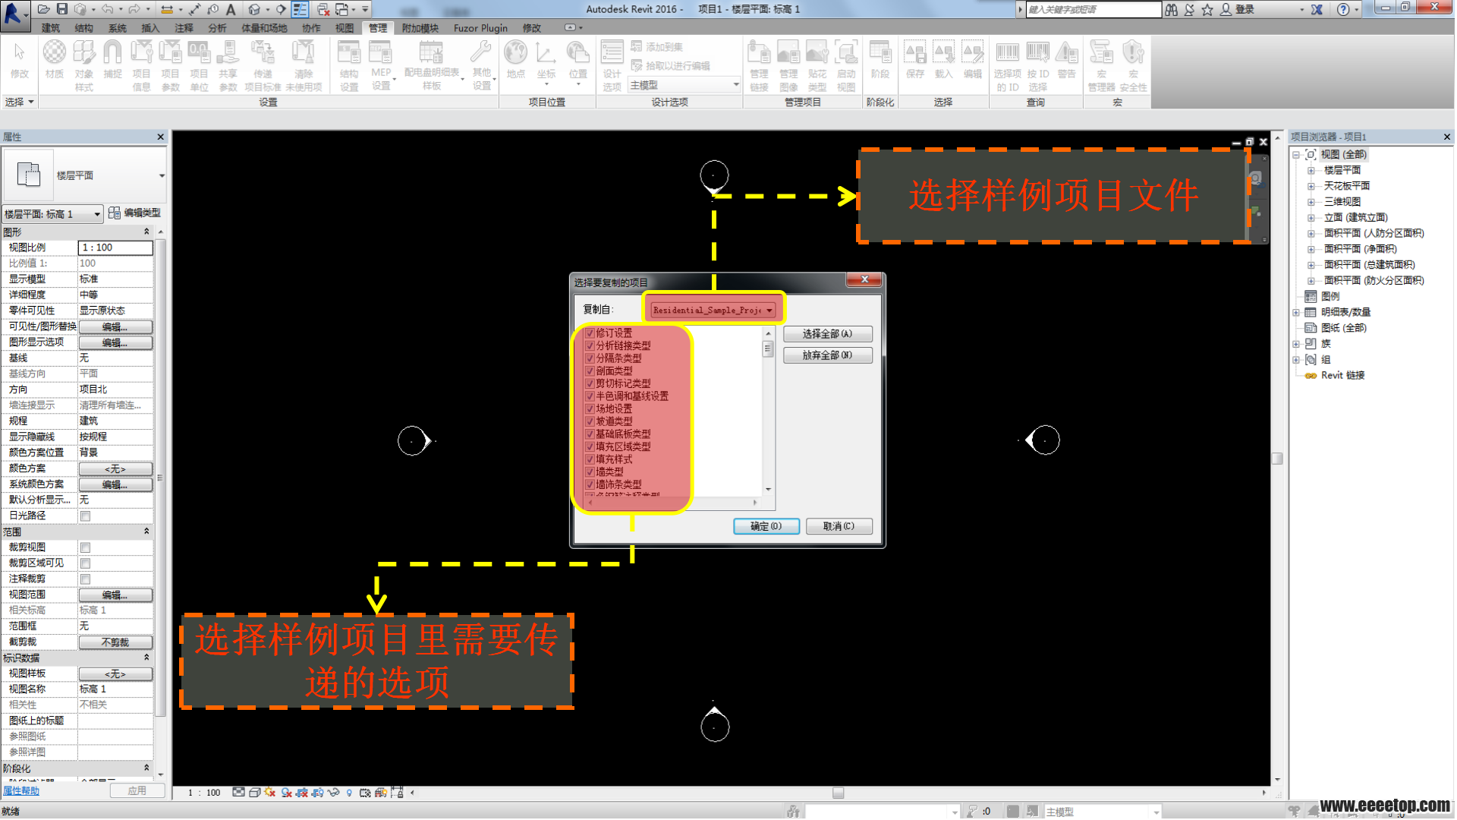Click 取消(C) cancel button
Image resolution: width=1457 pixels, height=820 pixels.
[x=839, y=526]
